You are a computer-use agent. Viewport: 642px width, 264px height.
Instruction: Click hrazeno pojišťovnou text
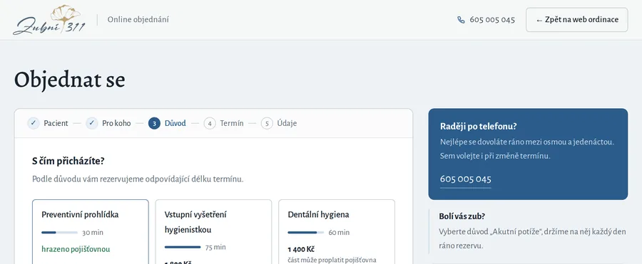pos(76,249)
